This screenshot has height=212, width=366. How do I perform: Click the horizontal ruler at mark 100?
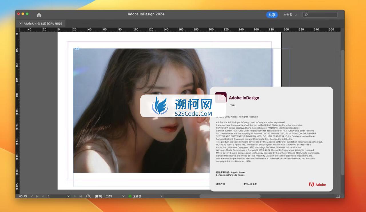coord(136,29)
